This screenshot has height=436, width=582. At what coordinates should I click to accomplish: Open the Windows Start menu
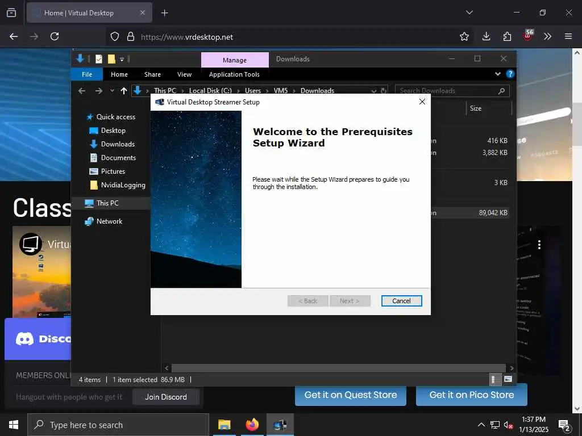click(14, 425)
